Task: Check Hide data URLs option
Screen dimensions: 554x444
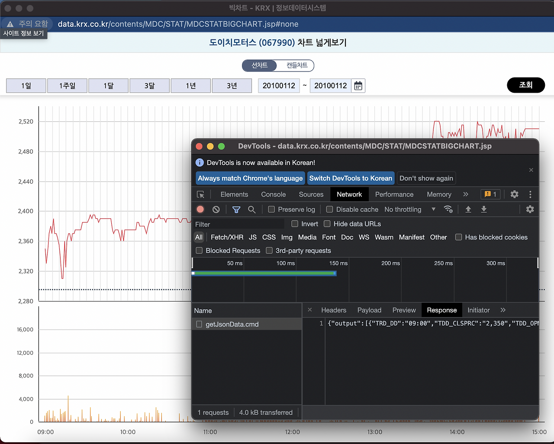Action: [x=327, y=224]
